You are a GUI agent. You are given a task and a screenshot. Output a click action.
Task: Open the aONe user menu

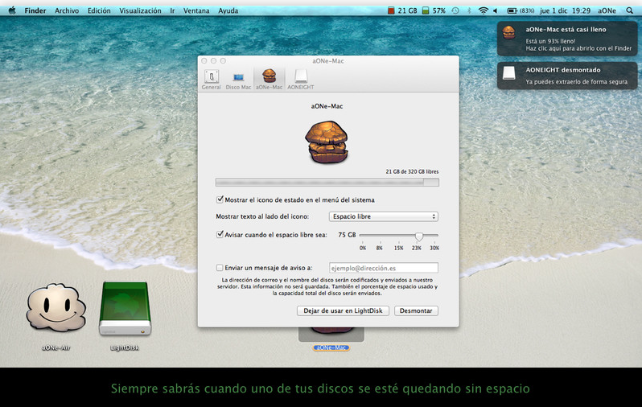(607, 10)
